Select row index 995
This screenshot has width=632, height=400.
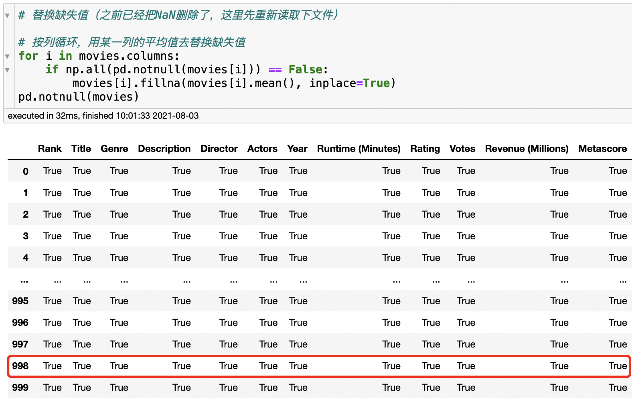pos(20,301)
